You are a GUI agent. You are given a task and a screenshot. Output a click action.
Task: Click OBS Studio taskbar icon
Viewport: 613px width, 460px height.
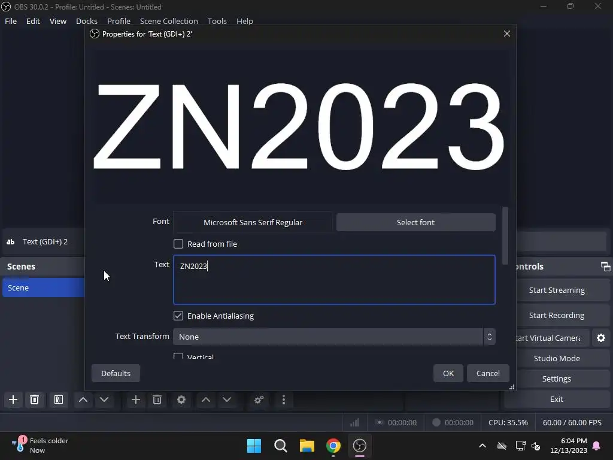click(x=360, y=446)
